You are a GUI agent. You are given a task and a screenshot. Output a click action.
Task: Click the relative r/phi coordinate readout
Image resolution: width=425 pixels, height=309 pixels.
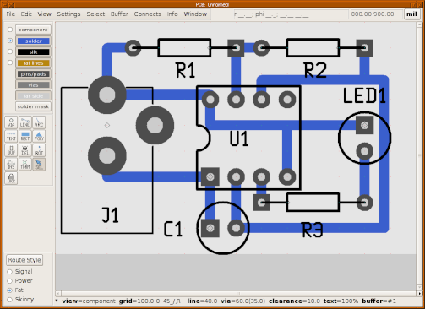291,14
